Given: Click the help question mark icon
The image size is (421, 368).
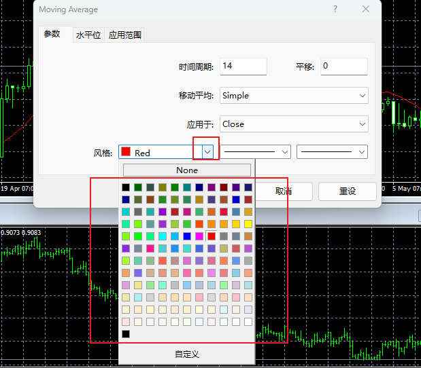Looking at the screenshot, I should click(335, 10).
